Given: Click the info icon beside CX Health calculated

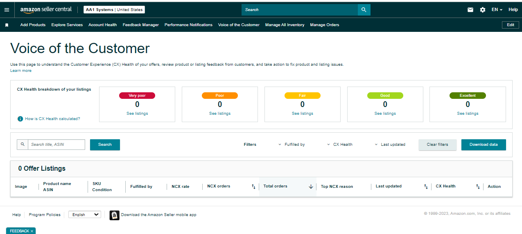Looking at the screenshot, I should [x=20, y=119].
